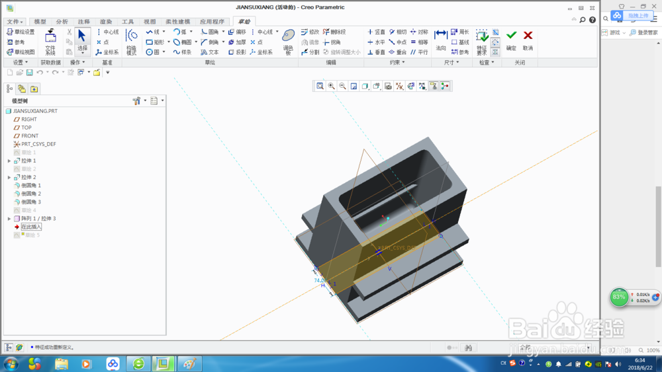
Task: Switch to the 模型 ribbon tab
Action: click(40, 22)
